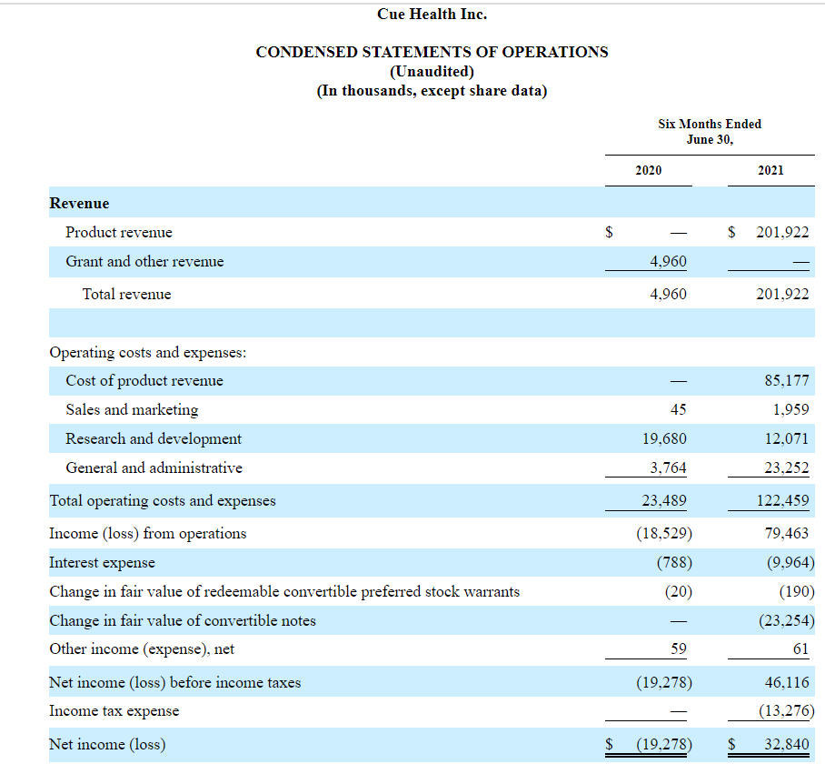Viewport: 825px width, 764px height.
Task: Click 'Net income (loss) before income taxes' label
Action: (175, 683)
